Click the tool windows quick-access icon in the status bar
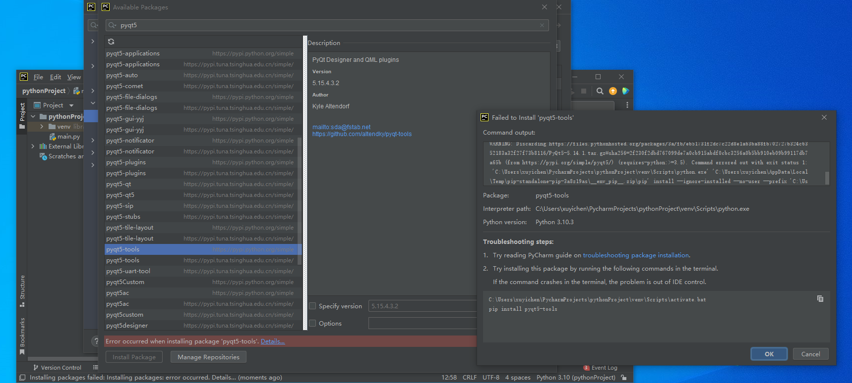Viewport: 852px width, 383px height. tap(22, 378)
